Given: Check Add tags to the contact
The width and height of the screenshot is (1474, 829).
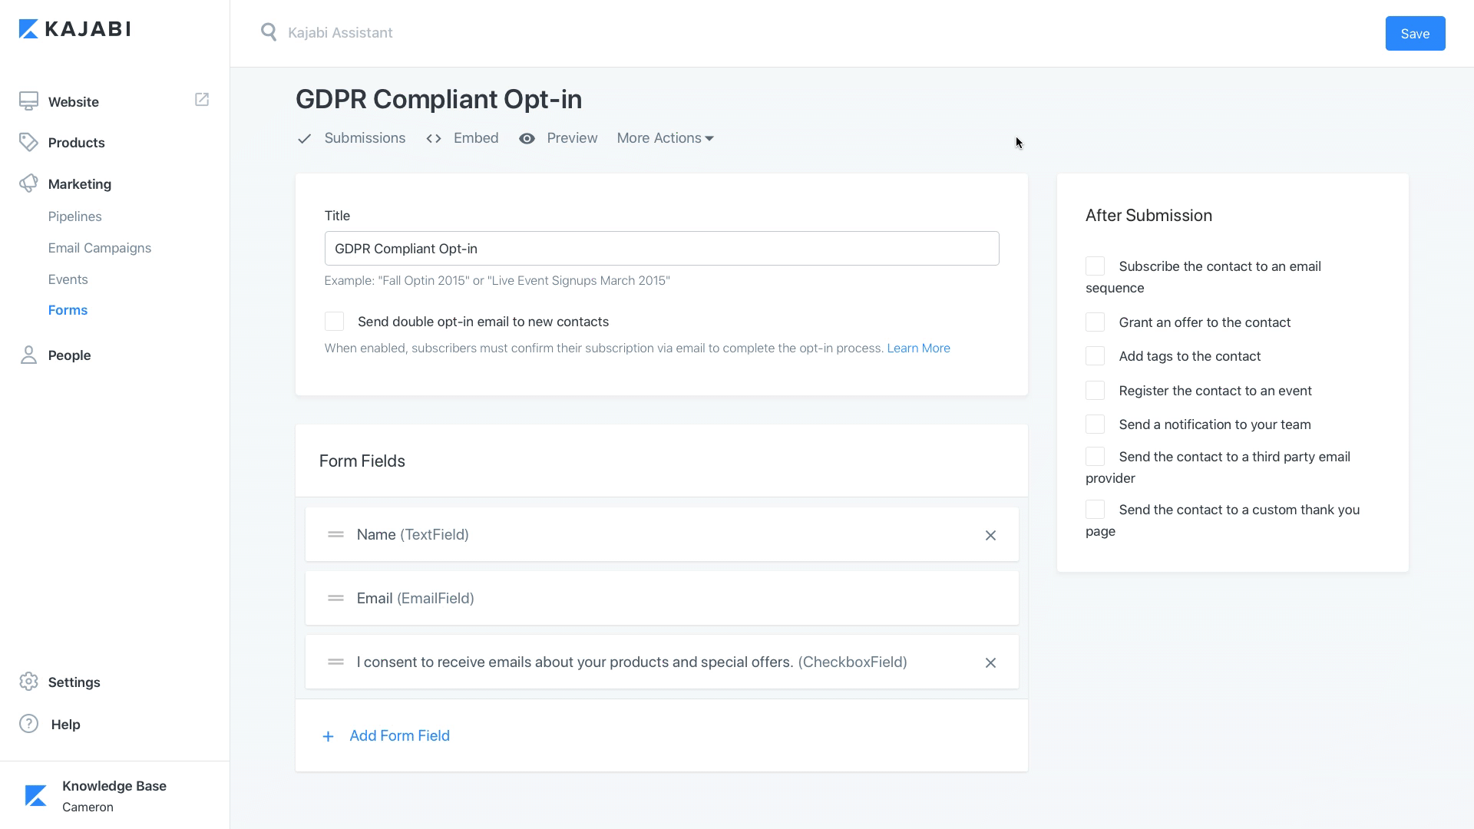Looking at the screenshot, I should [1095, 356].
